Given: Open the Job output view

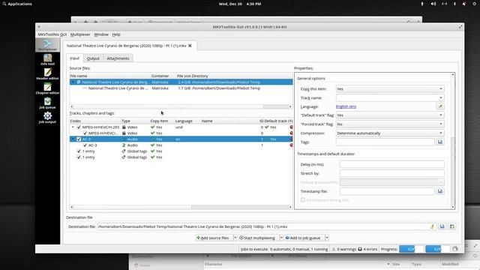Looking at the screenshot, I should [47, 117].
